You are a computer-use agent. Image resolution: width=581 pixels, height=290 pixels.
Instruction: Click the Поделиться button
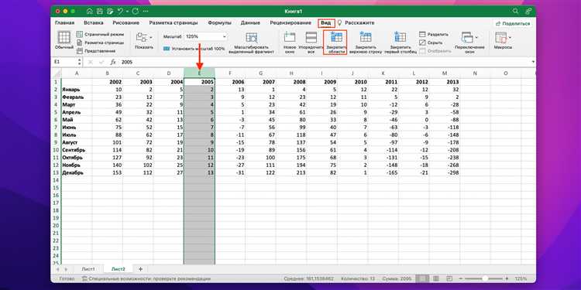[513, 23]
